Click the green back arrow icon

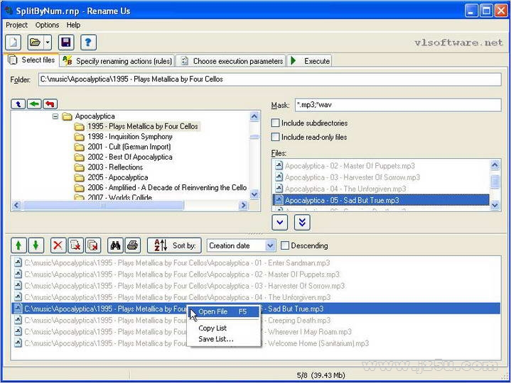34,104
